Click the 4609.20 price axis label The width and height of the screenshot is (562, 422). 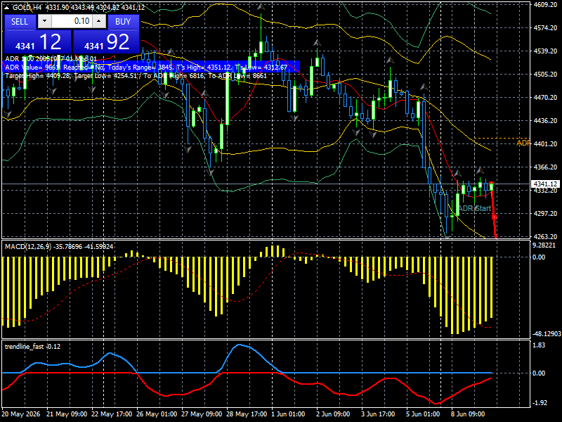point(545,5)
